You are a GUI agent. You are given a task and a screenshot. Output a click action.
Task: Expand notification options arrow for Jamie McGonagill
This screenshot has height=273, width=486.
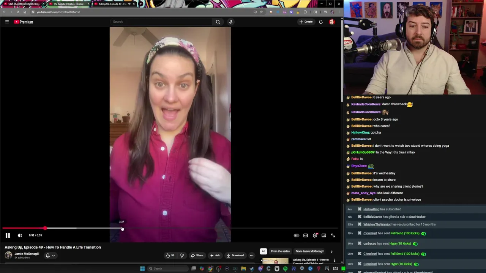(54, 256)
